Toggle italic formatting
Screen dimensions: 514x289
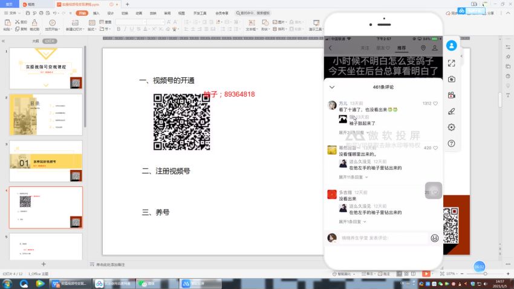point(125,29)
